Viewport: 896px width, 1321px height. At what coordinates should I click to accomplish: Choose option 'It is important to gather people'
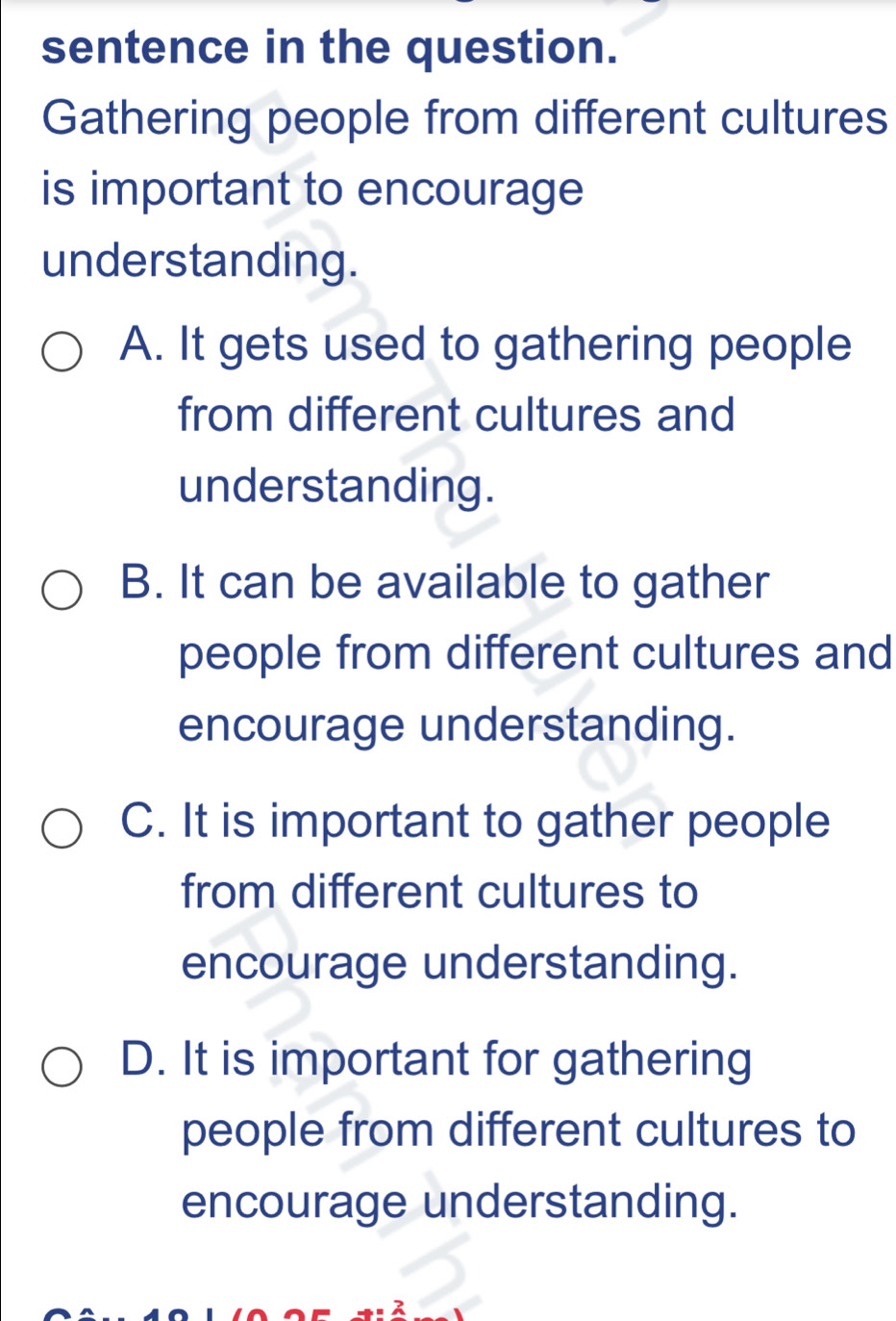pyautogui.click(x=476, y=822)
